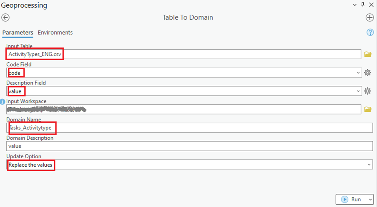Select the Parameters tab

pos(18,33)
